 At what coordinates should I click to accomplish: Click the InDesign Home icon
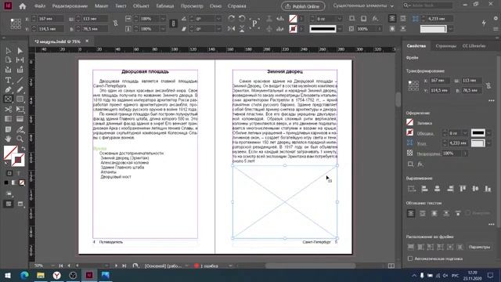pyautogui.click(x=23, y=6)
